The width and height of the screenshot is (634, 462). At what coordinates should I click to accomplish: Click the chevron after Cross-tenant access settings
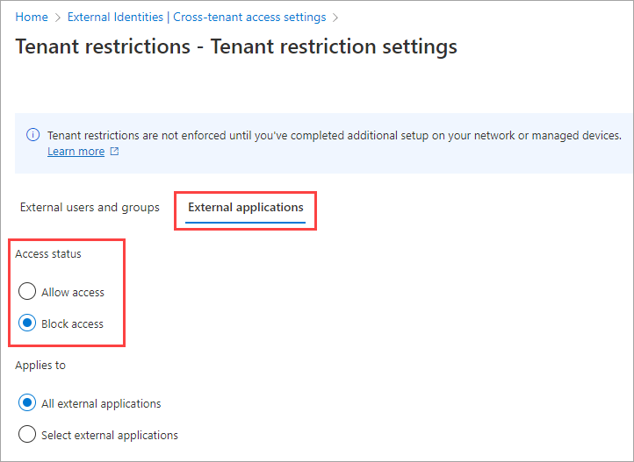pos(335,17)
